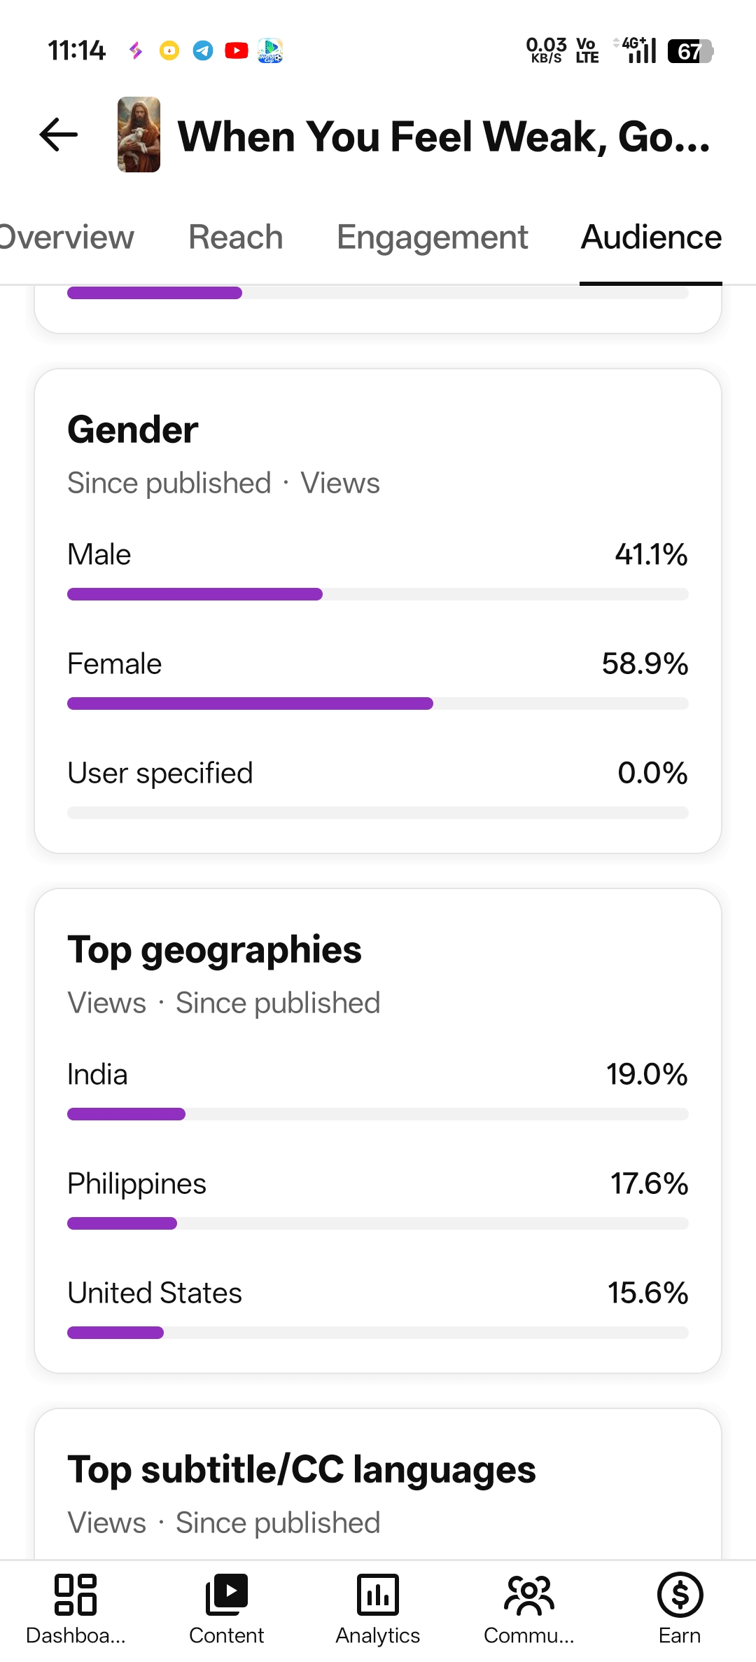Select the Audience tab
Image resolution: width=756 pixels, height=1662 pixels.
(651, 238)
